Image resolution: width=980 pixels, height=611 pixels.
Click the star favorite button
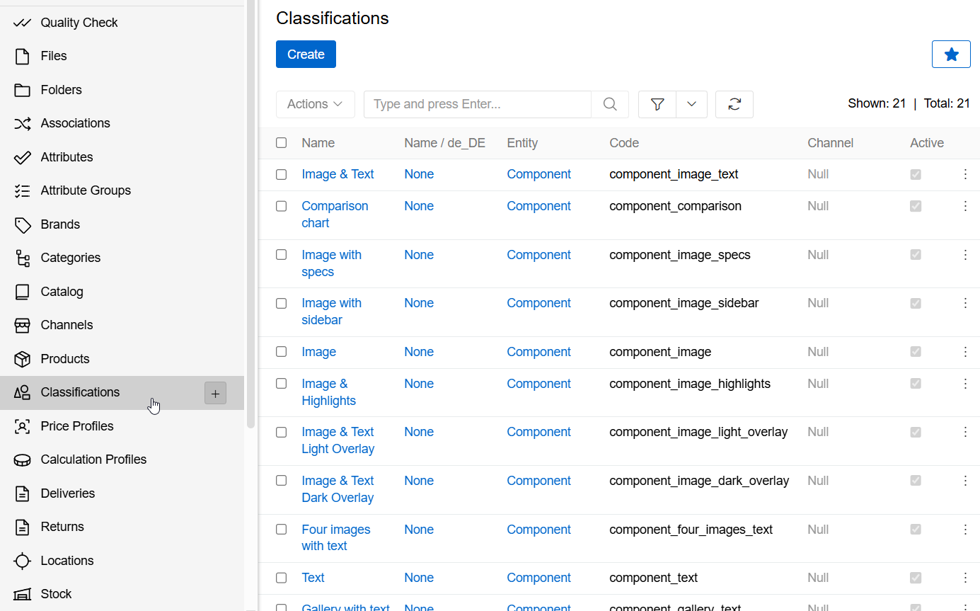[x=951, y=54]
